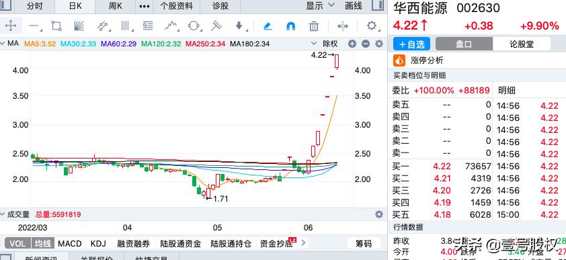Select the crosshair move tool
Screen dimensions: 566x260
(x=11, y=26)
